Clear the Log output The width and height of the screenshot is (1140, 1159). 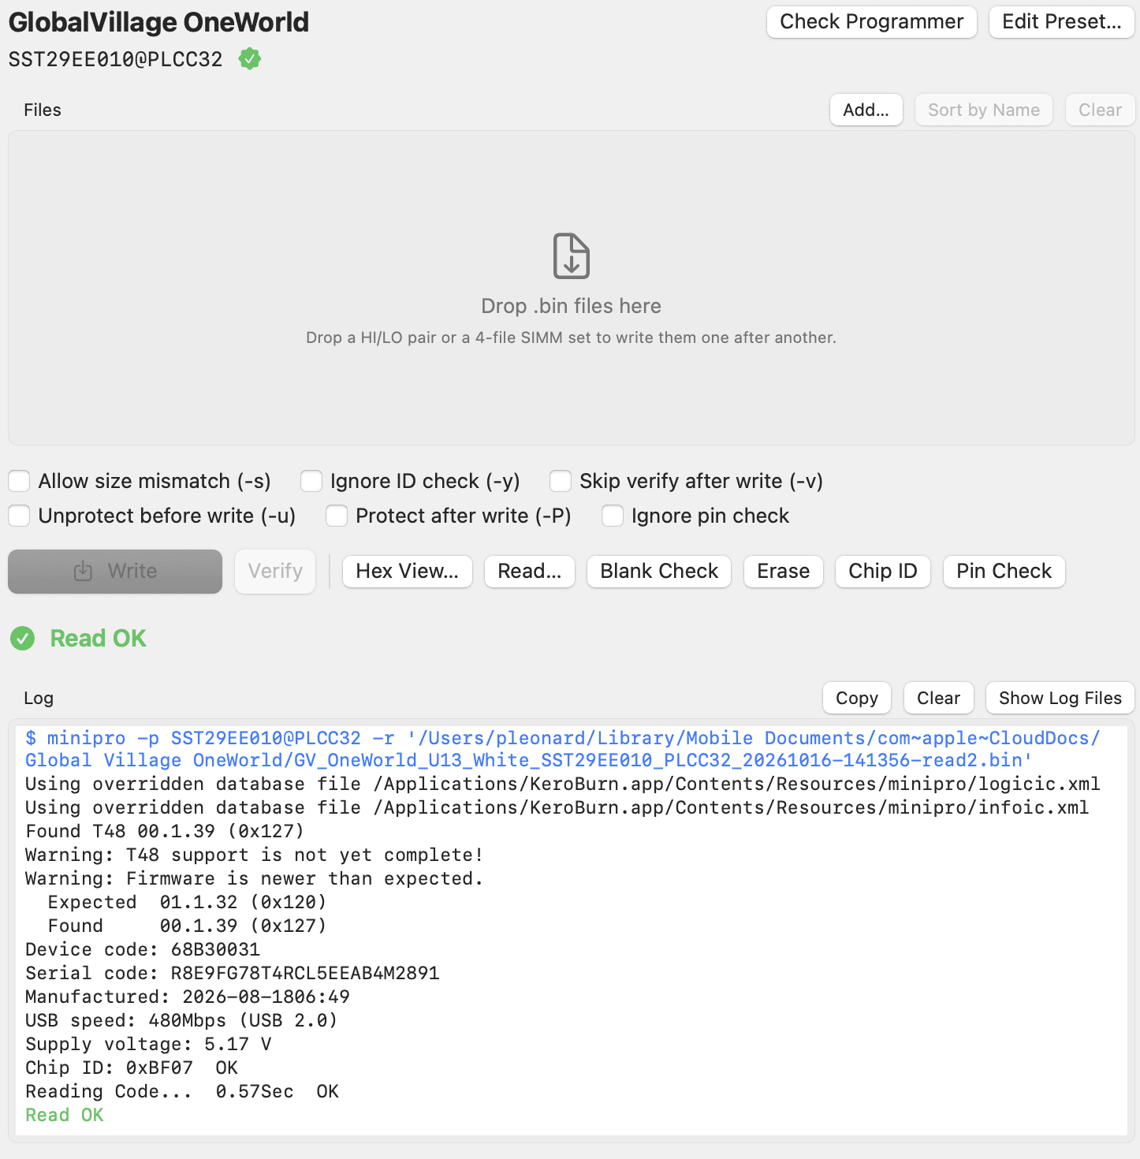(x=939, y=698)
